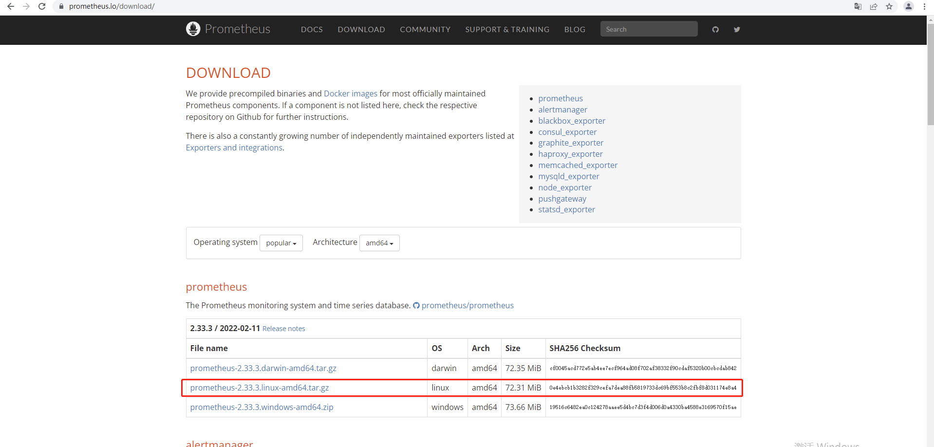
Task: Click the browser forward arrow
Action: point(26,6)
